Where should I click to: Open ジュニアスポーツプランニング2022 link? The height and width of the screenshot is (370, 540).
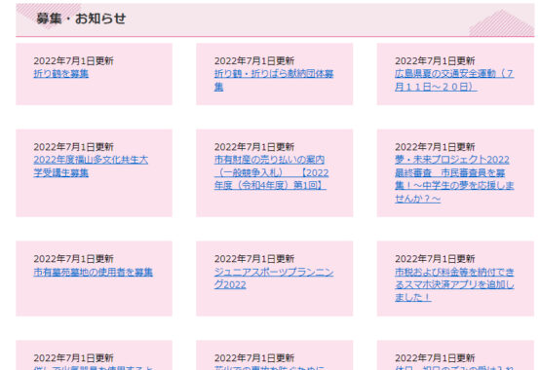[x=274, y=278]
